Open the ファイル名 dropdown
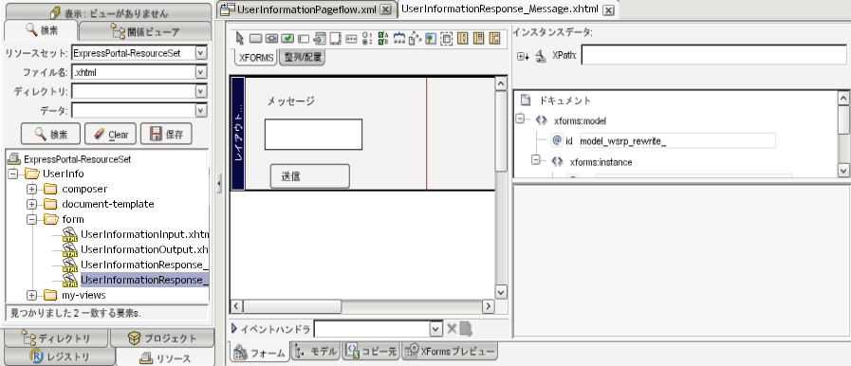Image resolution: width=851 pixels, height=366 pixels. [x=201, y=72]
